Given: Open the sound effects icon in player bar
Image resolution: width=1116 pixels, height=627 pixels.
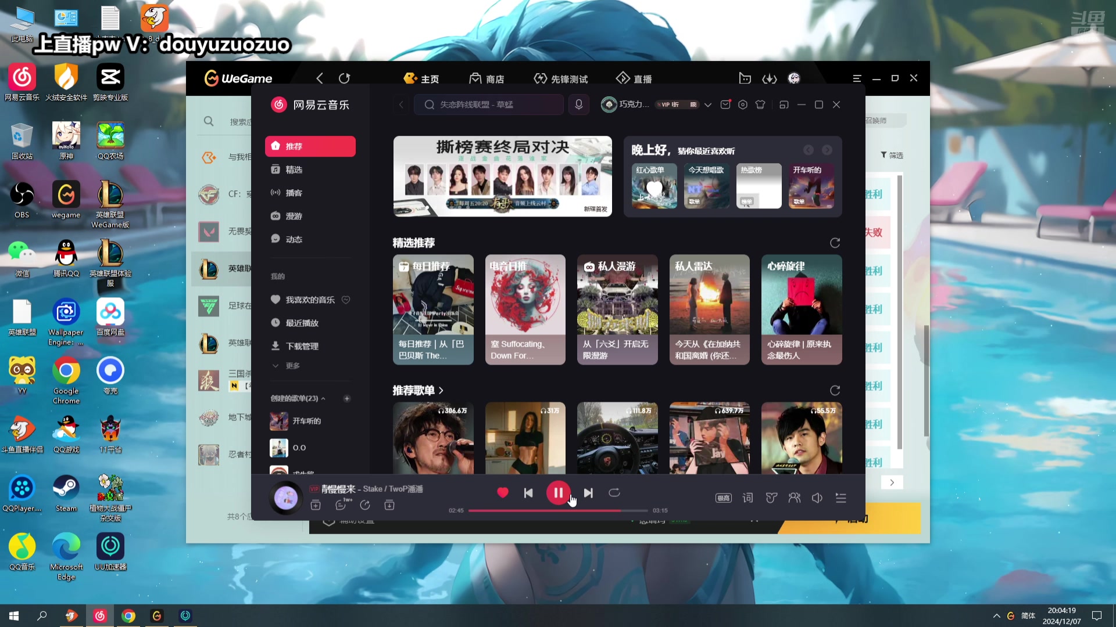Looking at the screenshot, I should pos(771,498).
